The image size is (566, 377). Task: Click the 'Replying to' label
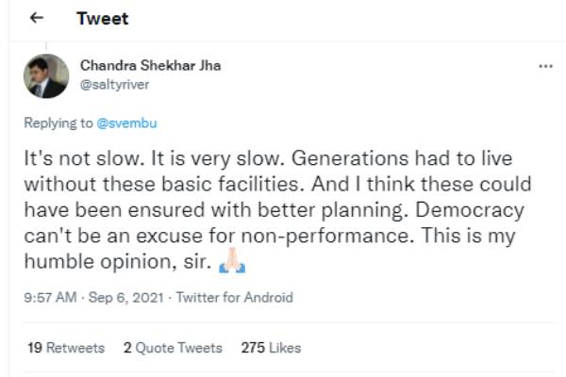[x=58, y=122]
